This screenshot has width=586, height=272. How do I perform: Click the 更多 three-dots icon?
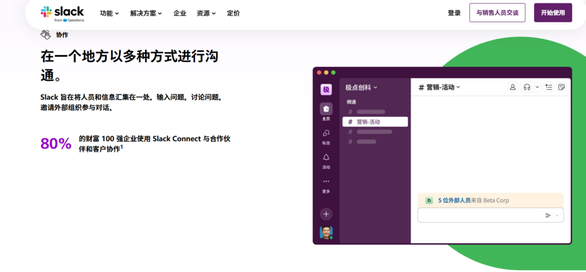[x=326, y=182]
